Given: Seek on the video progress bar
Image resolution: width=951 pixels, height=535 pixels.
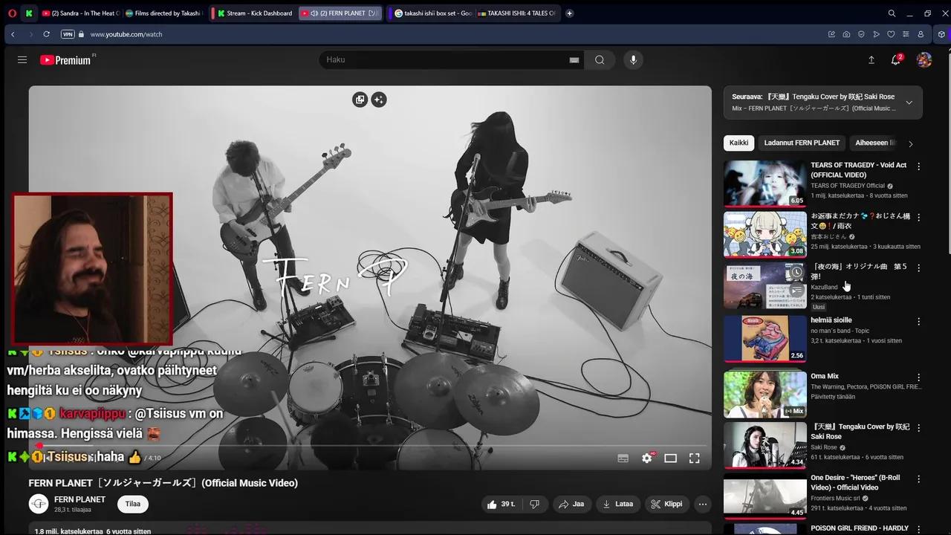Looking at the screenshot, I should click(x=370, y=446).
